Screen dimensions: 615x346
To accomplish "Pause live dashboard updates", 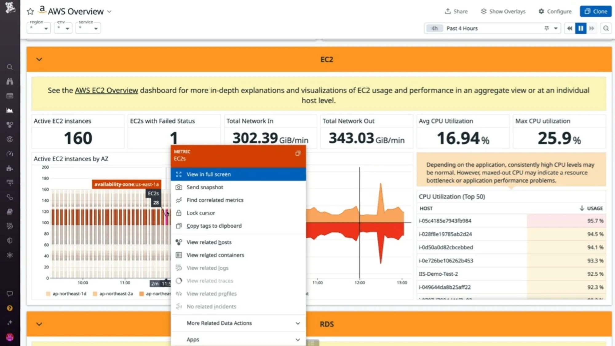I will pos(581,28).
